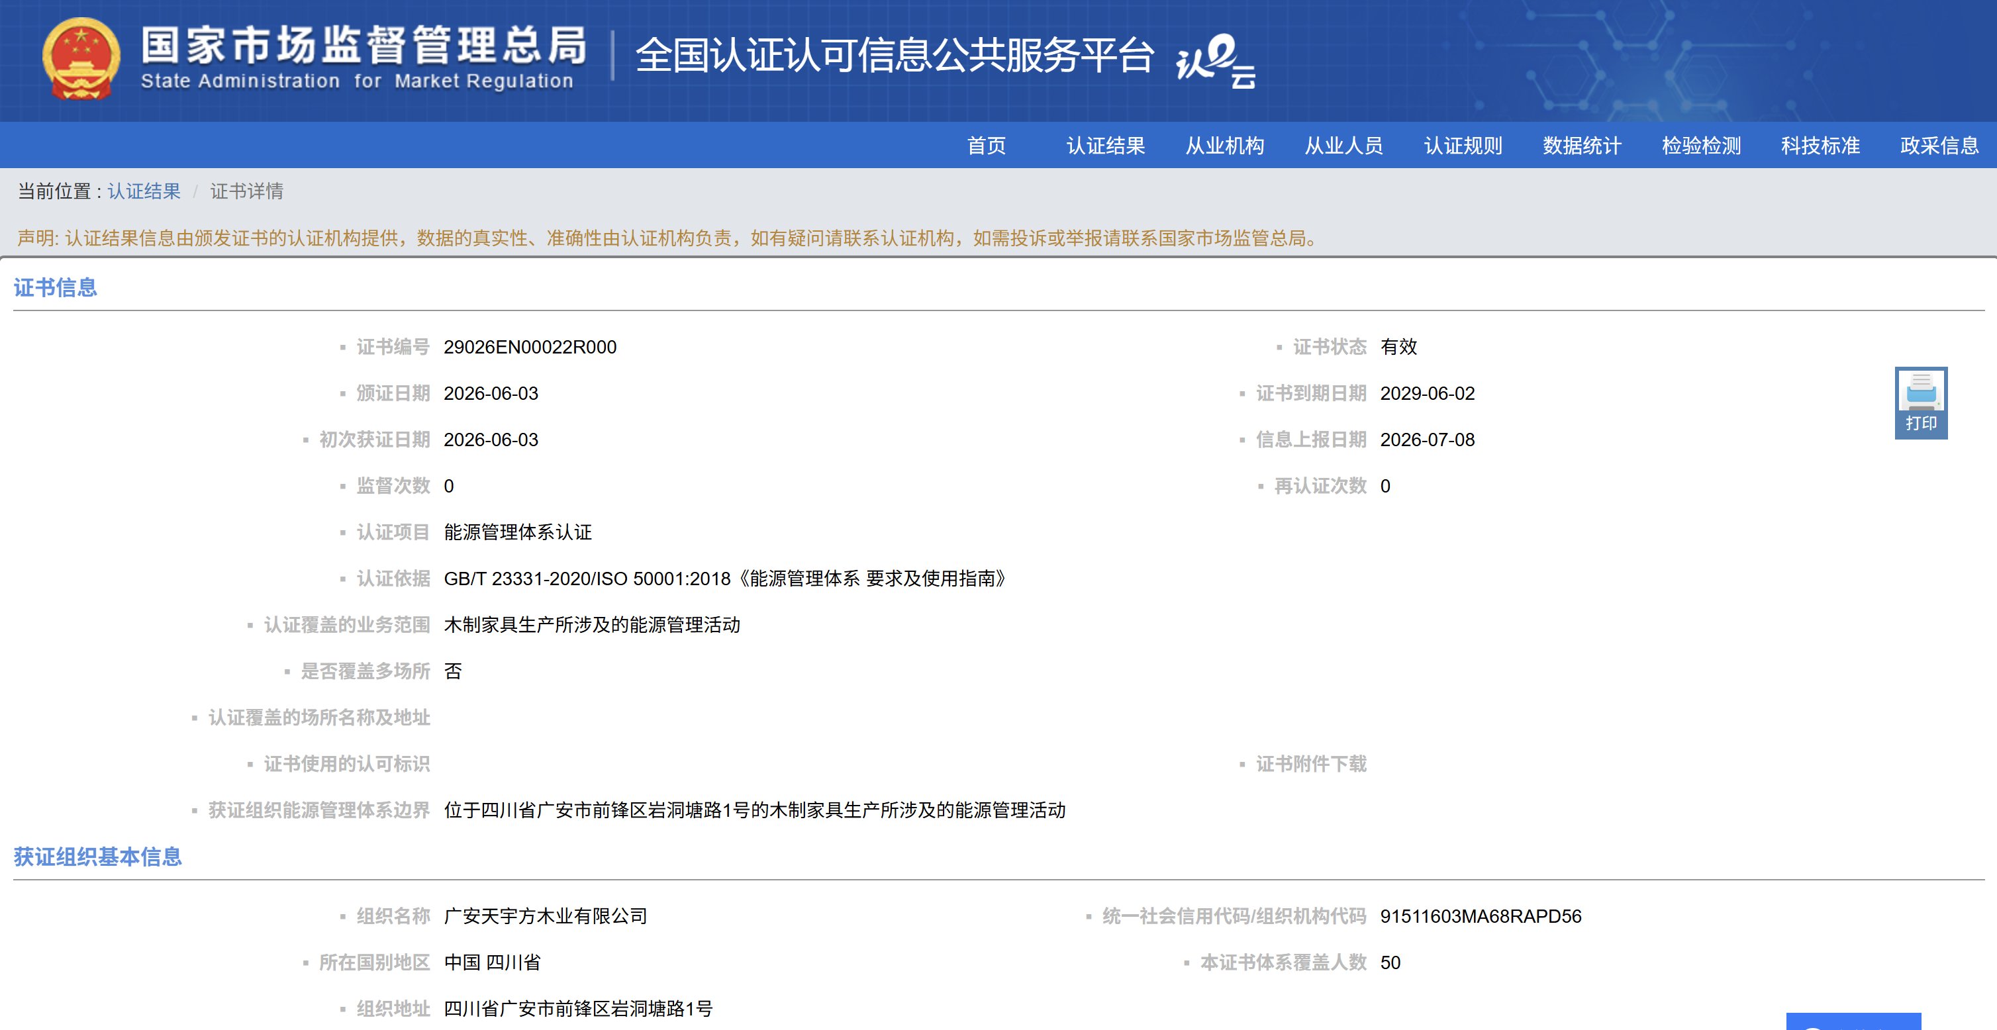This screenshot has width=1997, height=1030.
Task: Click the 认e云 logo
Action: coord(1216,60)
